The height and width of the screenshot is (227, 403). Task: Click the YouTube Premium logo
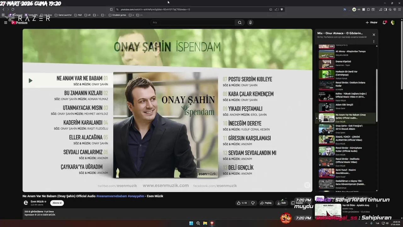tap(19, 23)
